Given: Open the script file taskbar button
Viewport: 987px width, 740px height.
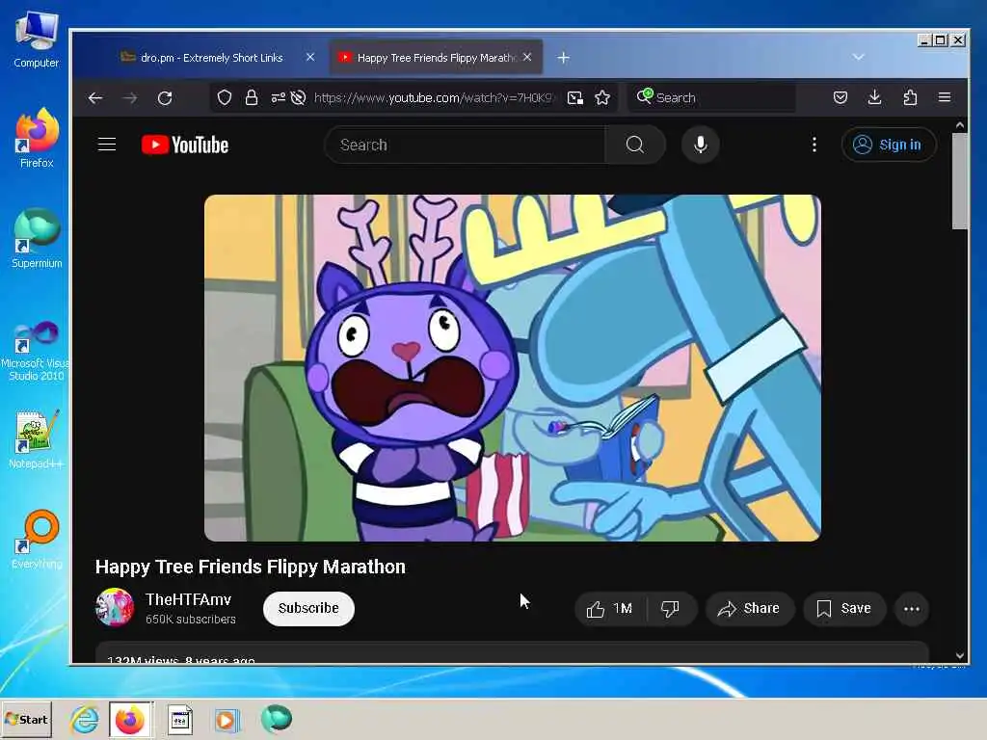Looking at the screenshot, I should pos(179,719).
